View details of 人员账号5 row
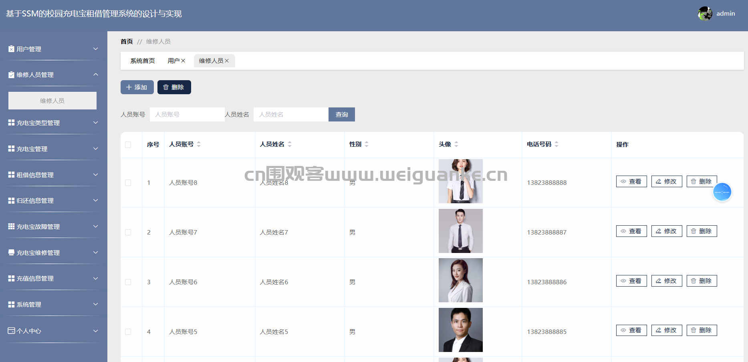This screenshot has width=748, height=362. 631,330
